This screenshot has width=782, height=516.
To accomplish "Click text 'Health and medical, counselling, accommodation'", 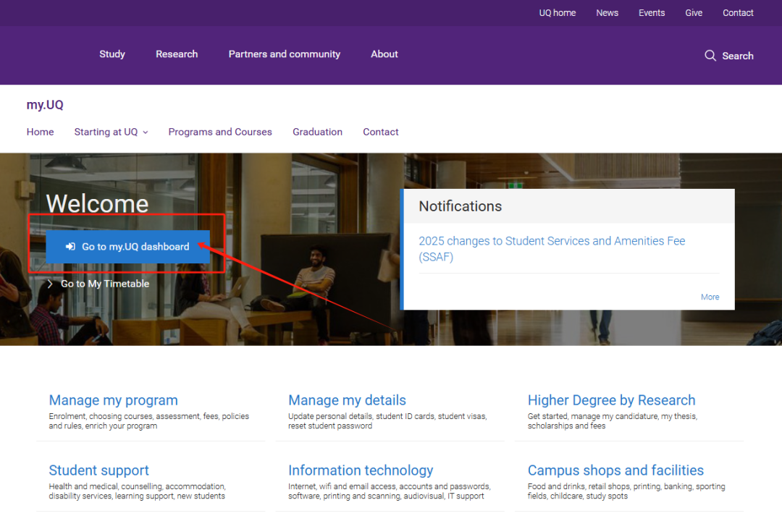I will coord(137,486).
